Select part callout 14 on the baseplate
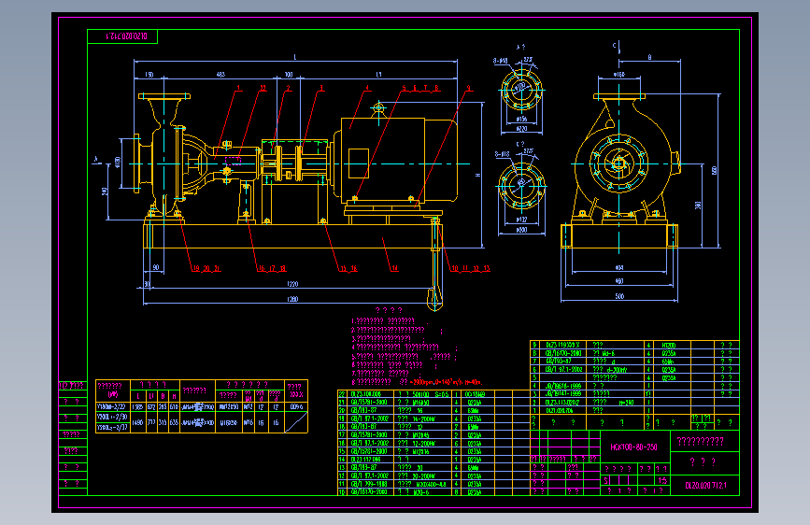The height and width of the screenshot is (525, 810). point(394,269)
